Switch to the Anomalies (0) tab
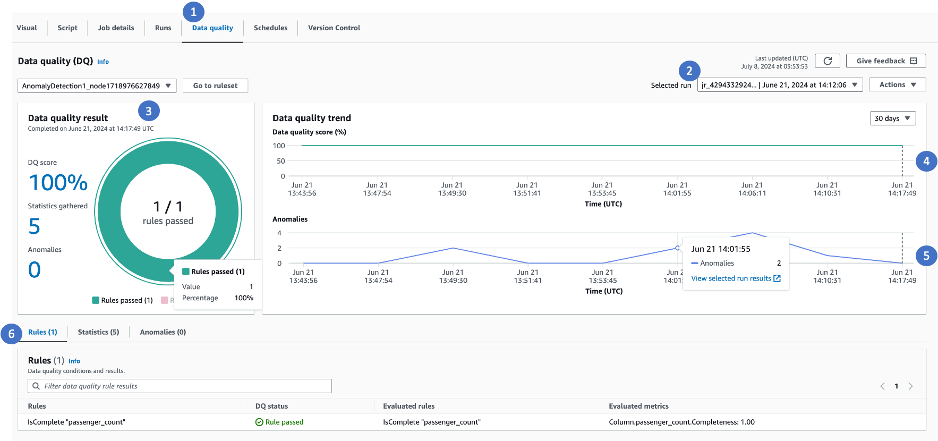The width and height of the screenshot is (938, 441). [x=163, y=332]
